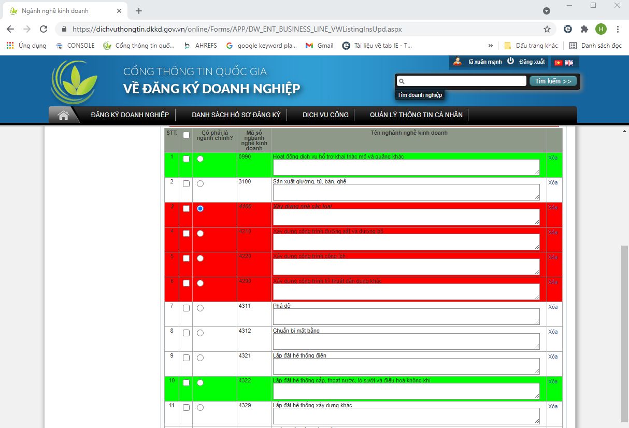Open a new browser tab
Viewport: 629px width, 428px height.
[139, 11]
